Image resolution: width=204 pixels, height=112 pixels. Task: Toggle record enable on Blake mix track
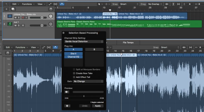click(x=23, y=18)
